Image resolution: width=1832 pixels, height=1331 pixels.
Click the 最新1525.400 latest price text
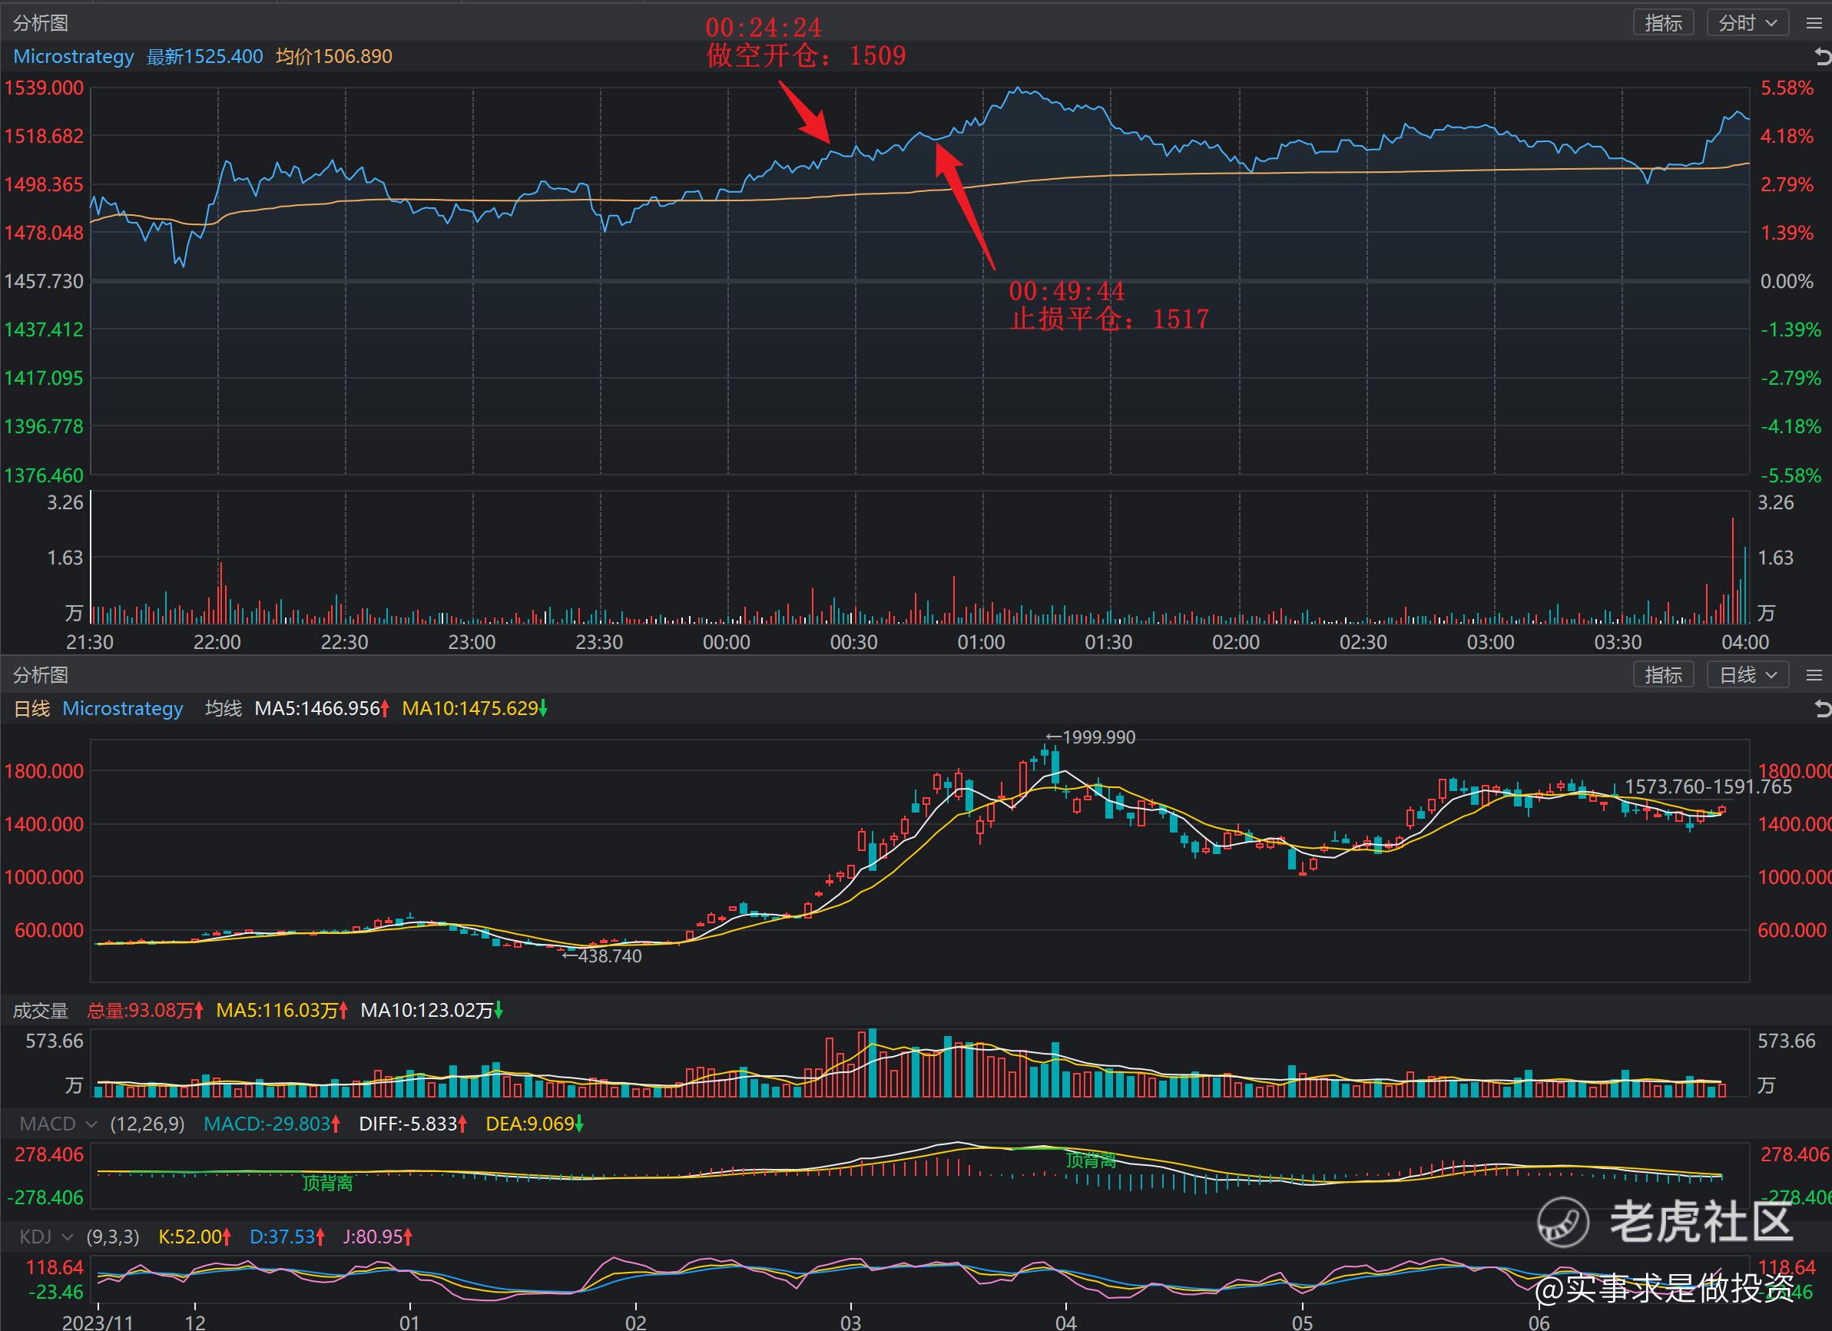pos(205,57)
